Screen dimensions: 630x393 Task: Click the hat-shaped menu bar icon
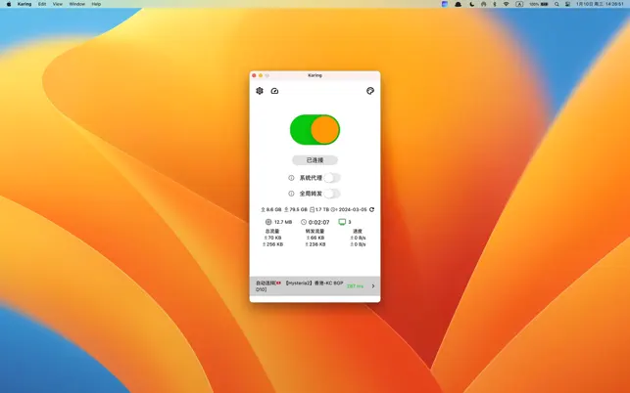click(458, 4)
